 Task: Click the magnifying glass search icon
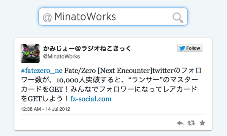[178, 18]
